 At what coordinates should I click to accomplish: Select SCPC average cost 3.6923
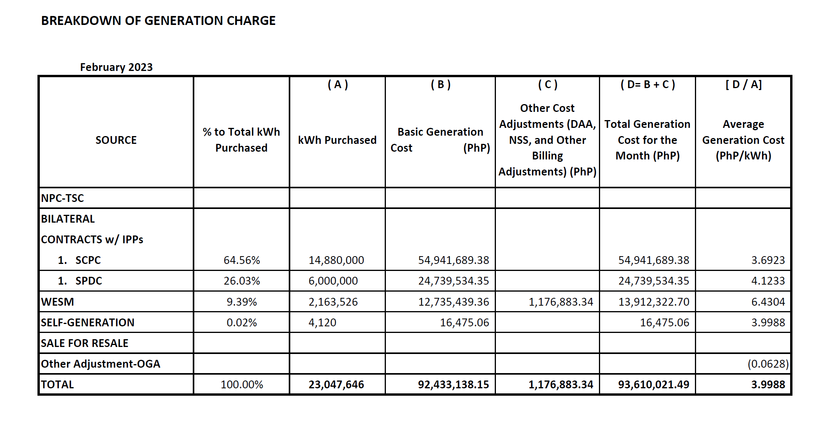(x=768, y=260)
